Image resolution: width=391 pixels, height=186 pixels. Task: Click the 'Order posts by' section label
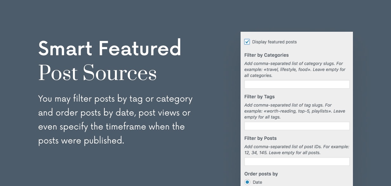coord(261,174)
